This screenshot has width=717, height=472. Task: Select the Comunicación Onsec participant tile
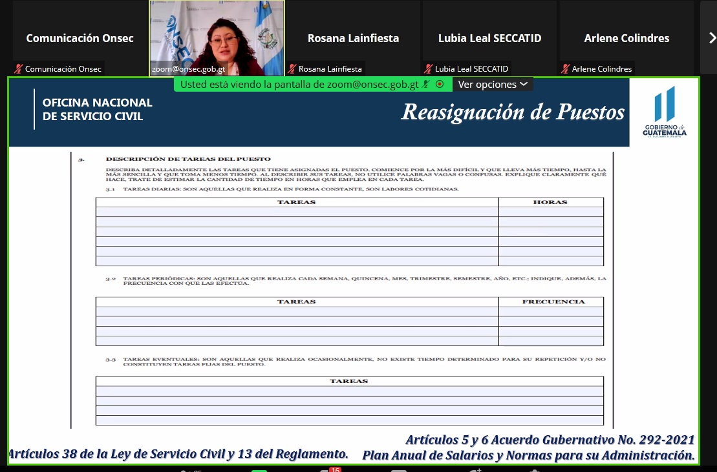point(80,38)
